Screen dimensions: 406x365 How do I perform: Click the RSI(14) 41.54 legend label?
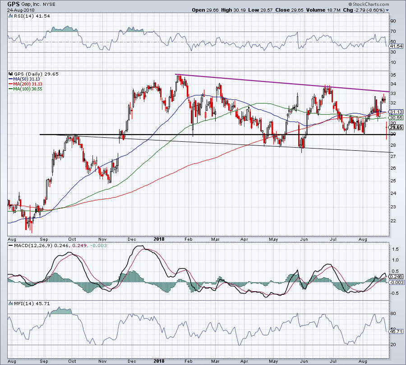[32, 16]
